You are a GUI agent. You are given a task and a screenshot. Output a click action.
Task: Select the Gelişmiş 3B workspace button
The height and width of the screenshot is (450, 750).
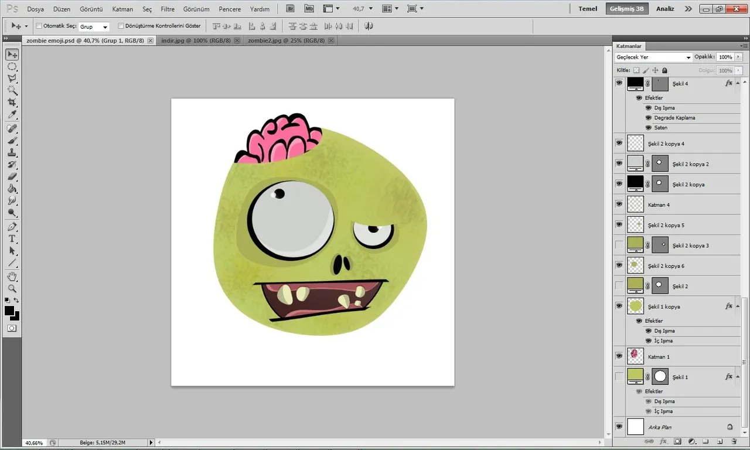click(x=627, y=9)
